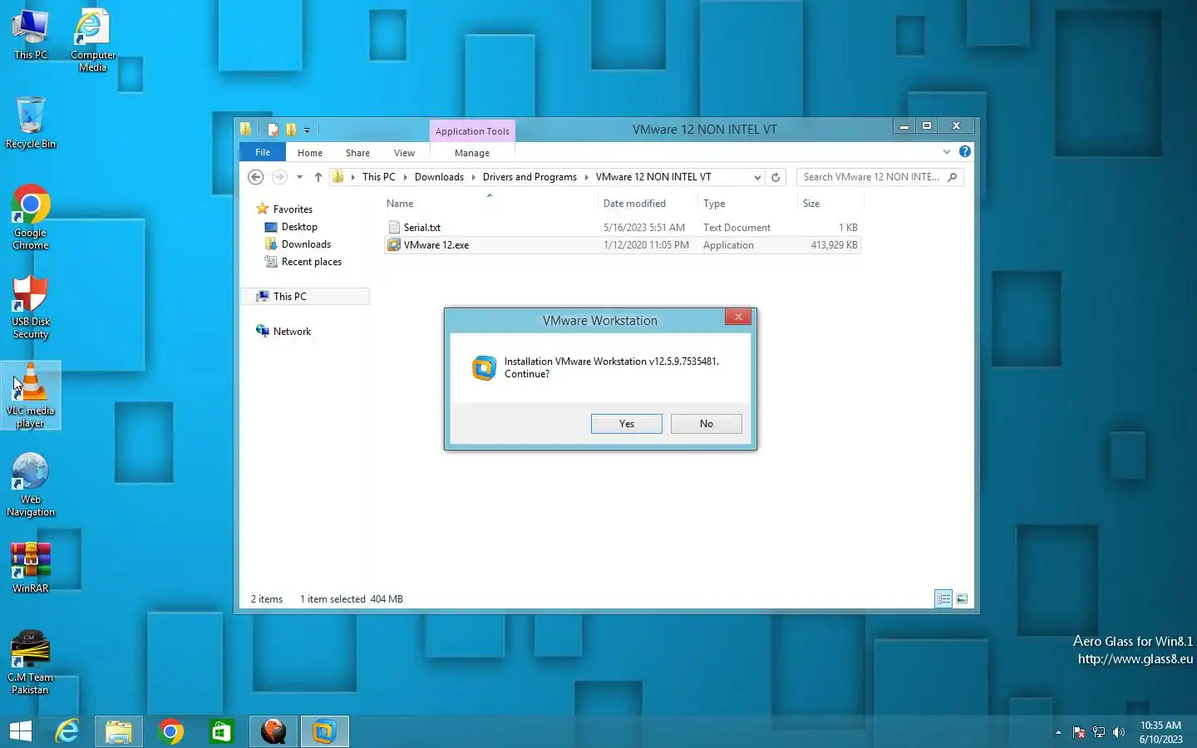Click Properties quick access icon

click(273, 130)
